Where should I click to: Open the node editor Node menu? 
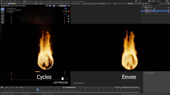click(95, 3)
